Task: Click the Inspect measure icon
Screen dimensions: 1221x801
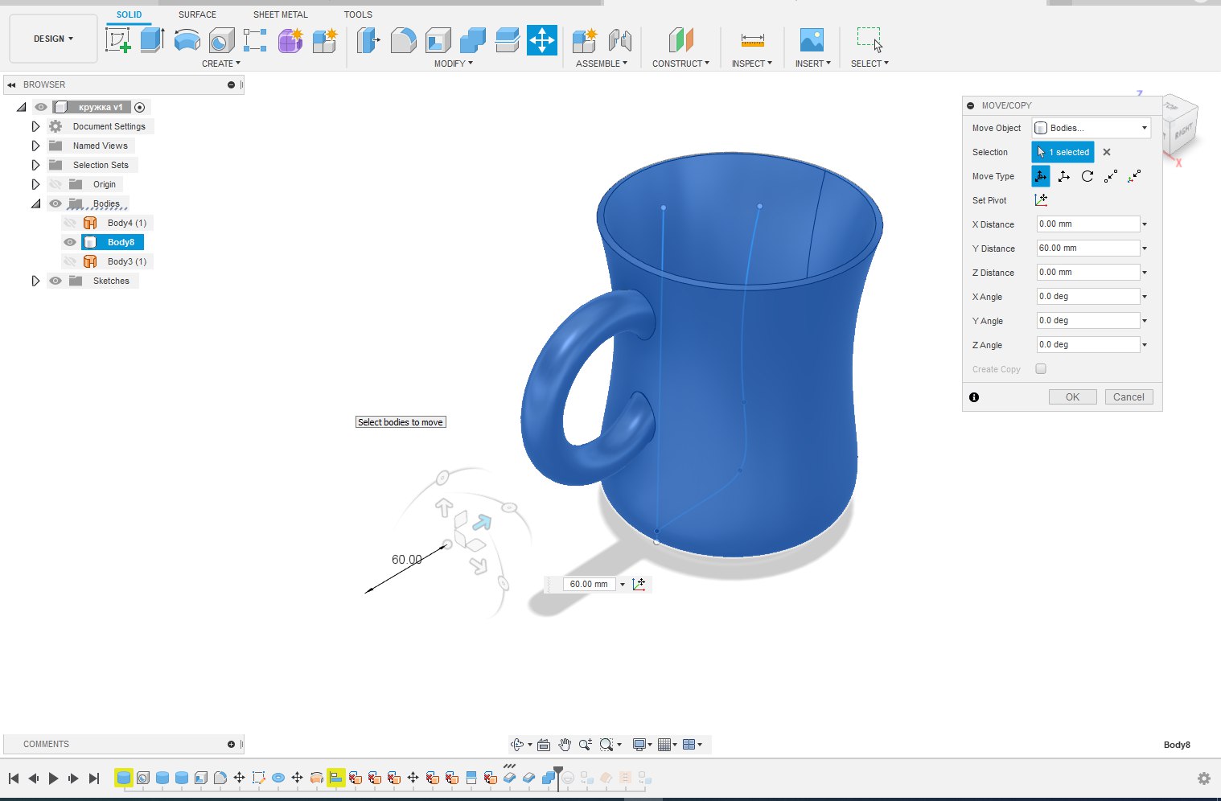Action: pyautogui.click(x=752, y=39)
